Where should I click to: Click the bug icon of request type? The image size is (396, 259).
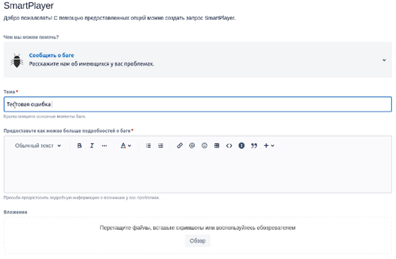[17, 60]
